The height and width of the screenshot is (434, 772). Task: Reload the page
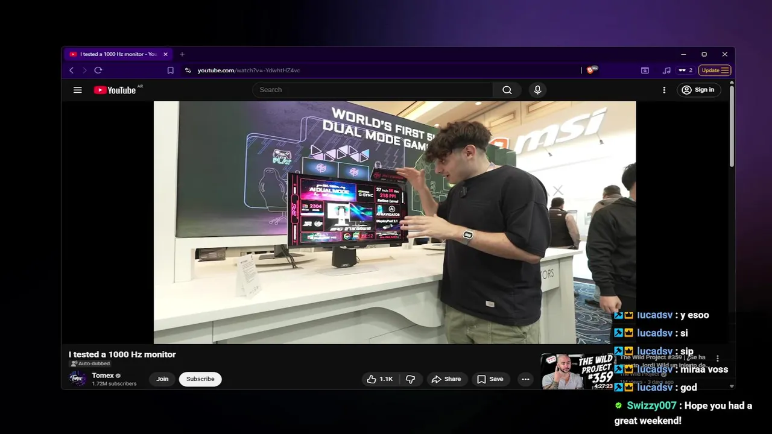98,71
